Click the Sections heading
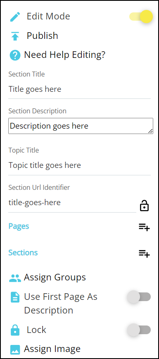 tap(23, 253)
